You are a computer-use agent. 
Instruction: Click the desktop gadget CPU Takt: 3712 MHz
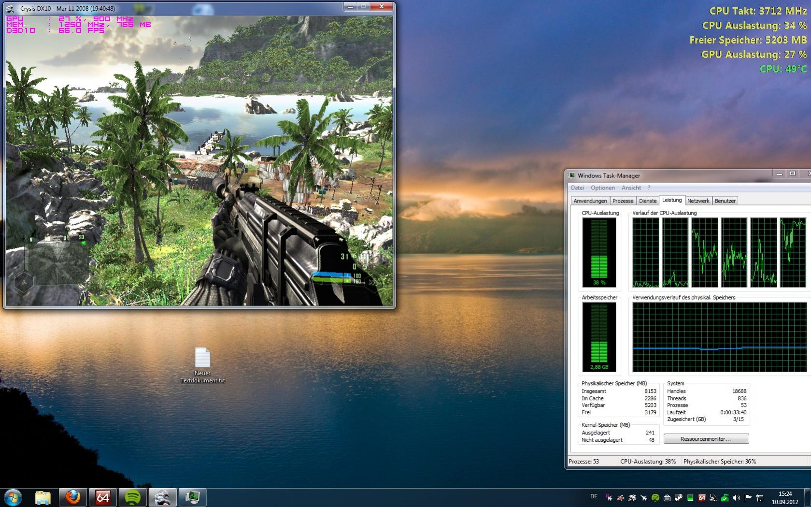[x=758, y=11]
